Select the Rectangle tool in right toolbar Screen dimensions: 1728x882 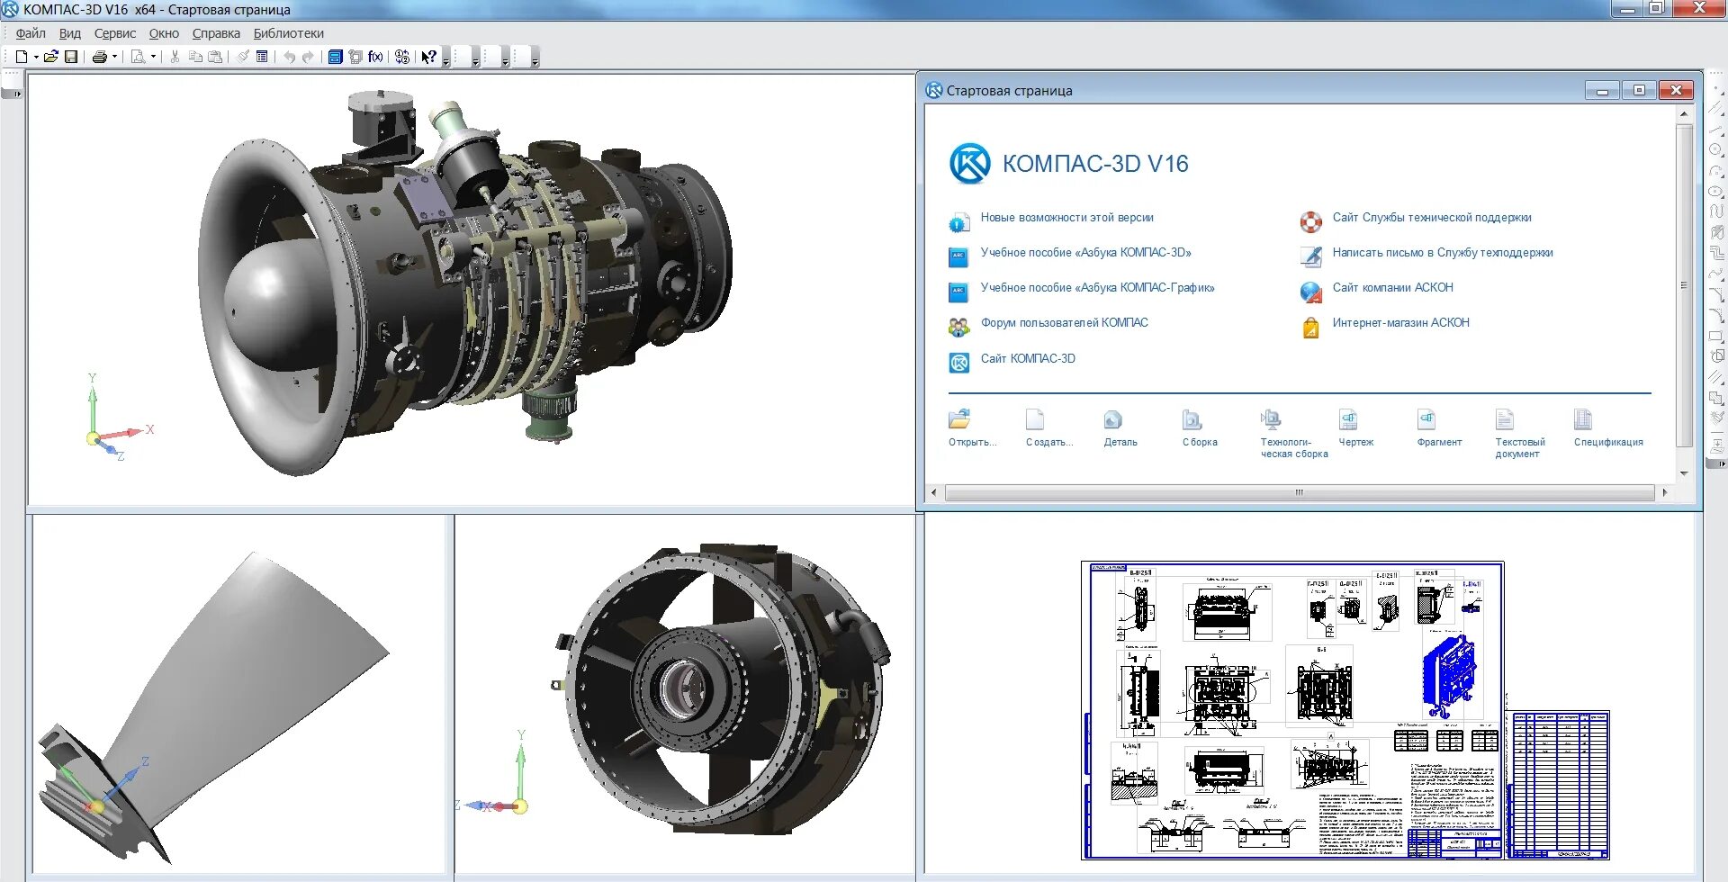[1715, 337]
